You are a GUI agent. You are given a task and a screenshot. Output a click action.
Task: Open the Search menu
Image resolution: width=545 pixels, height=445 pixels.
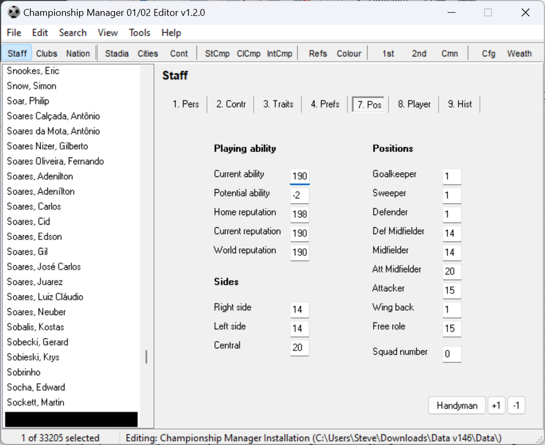(x=72, y=33)
